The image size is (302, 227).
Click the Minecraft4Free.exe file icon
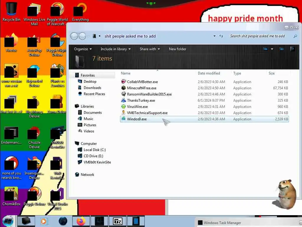(124, 88)
